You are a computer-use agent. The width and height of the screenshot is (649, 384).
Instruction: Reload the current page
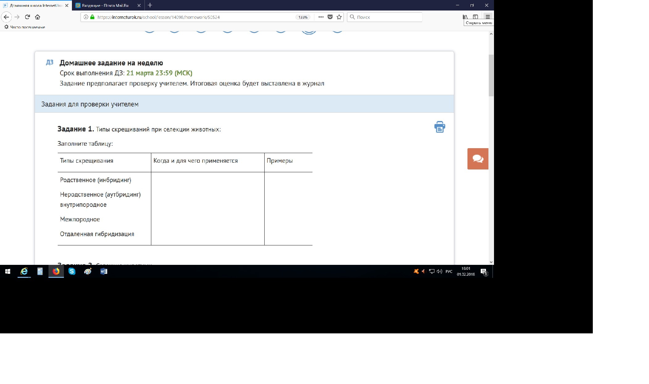click(27, 17)
